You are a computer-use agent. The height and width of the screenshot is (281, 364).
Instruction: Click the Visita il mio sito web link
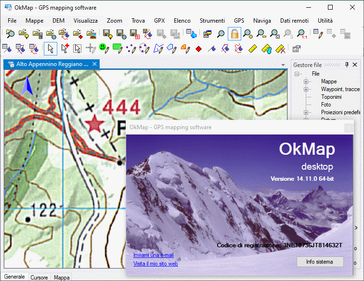156,264
